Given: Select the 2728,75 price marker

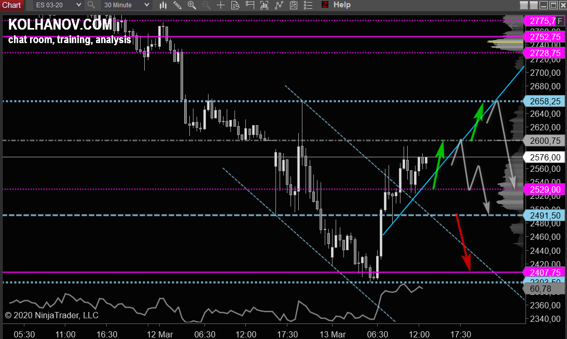Looking at the screenshot, I should point(545,53).
